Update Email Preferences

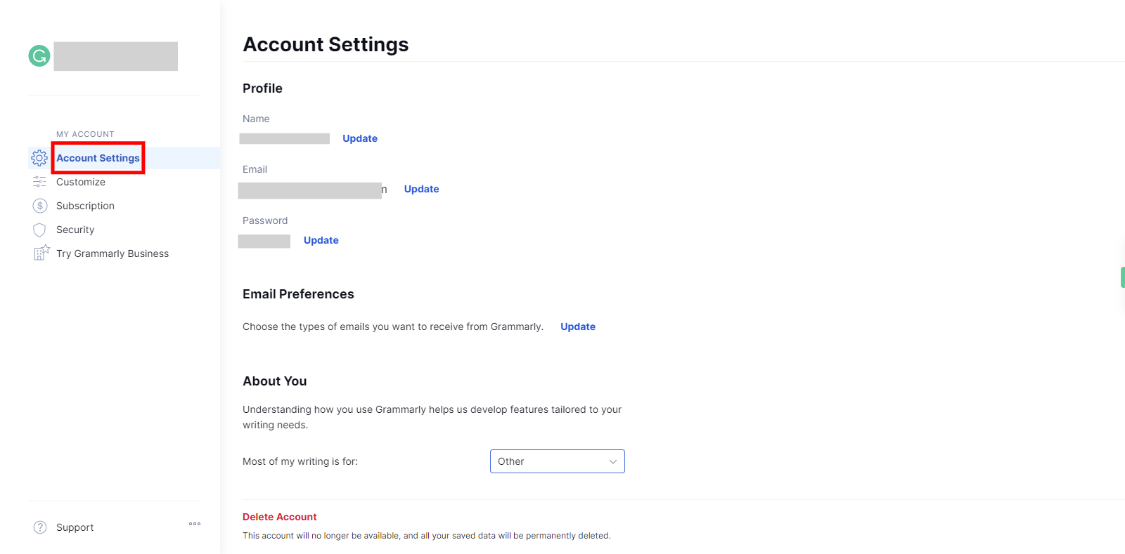578,327
